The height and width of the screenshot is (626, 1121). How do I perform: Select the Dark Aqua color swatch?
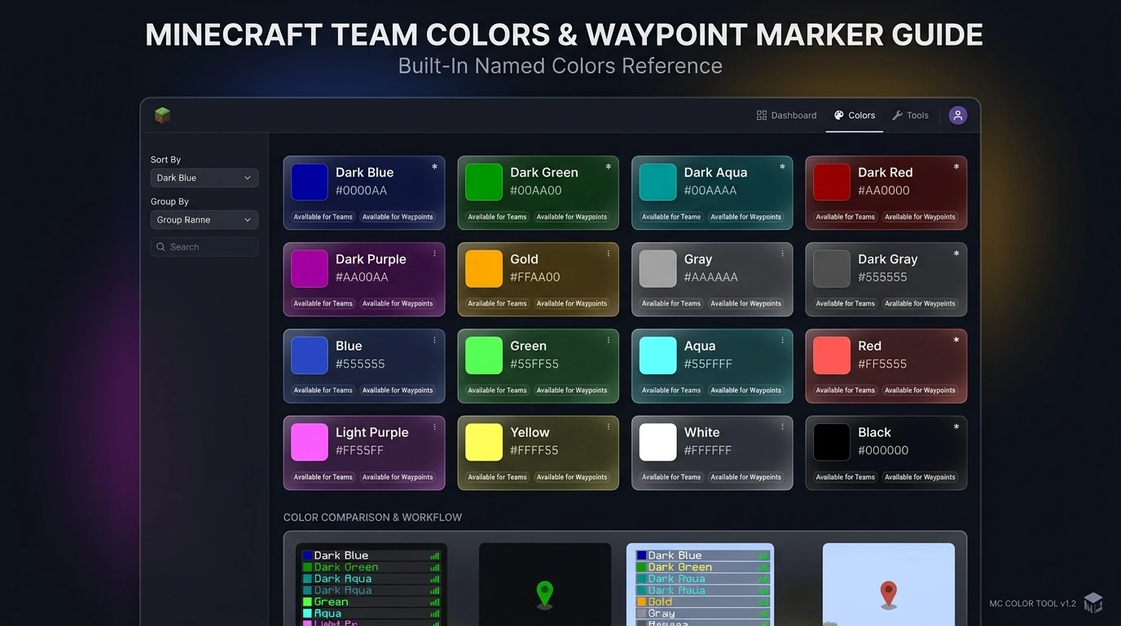pos(657,182)
